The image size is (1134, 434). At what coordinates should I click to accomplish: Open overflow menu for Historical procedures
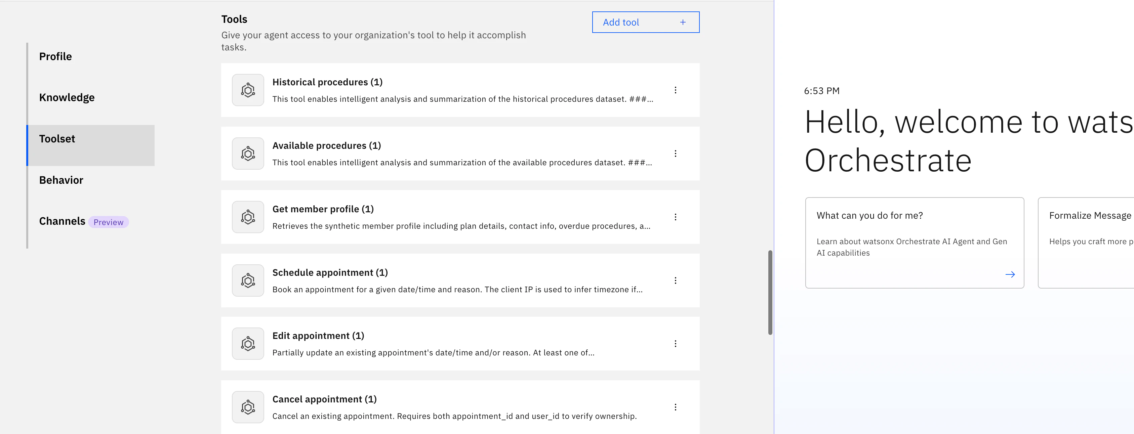[675, 90]
